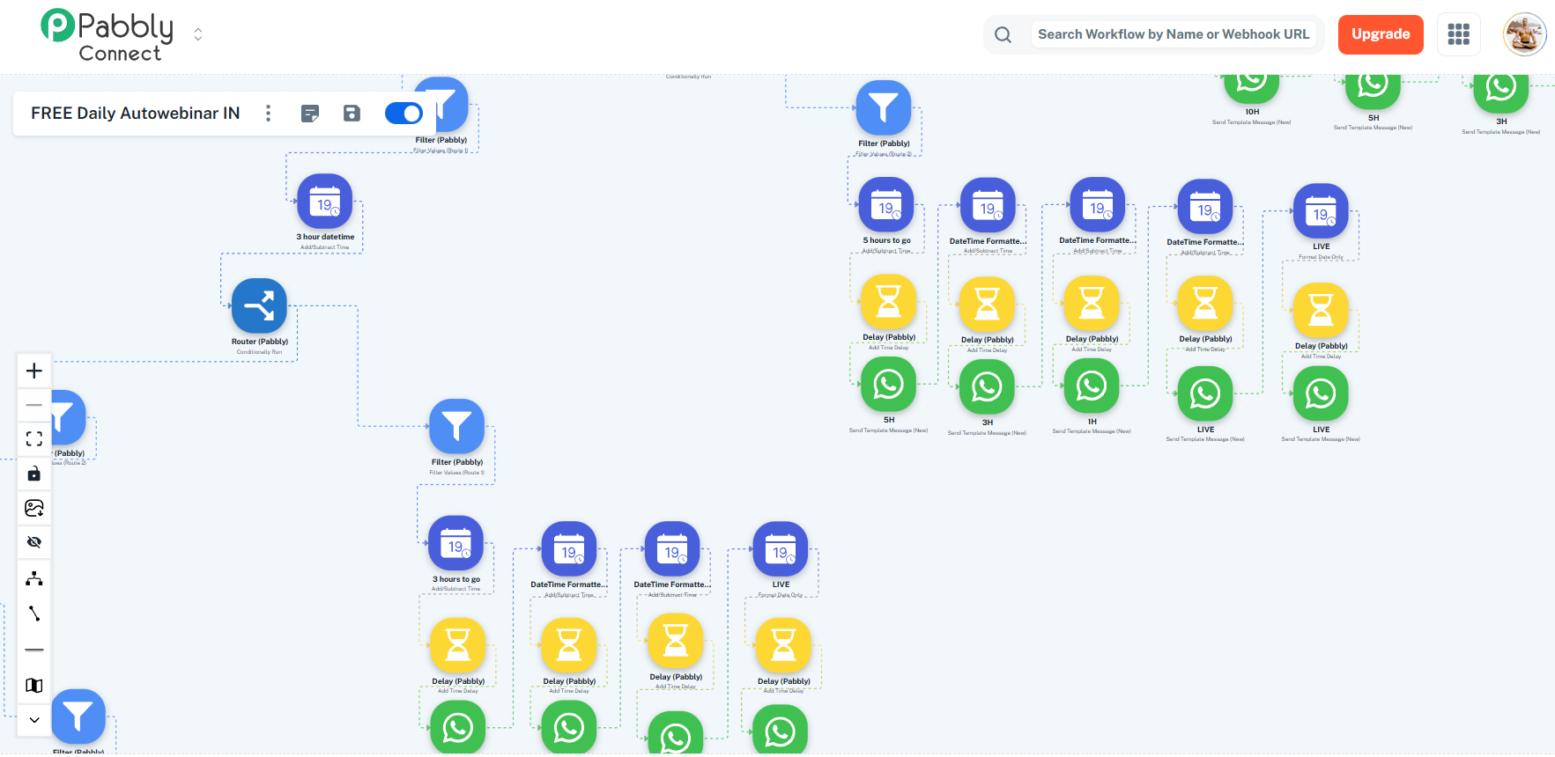Click the auto-layout hierarchy icon
The image size is (1555, 757).
tap(34, 578)
